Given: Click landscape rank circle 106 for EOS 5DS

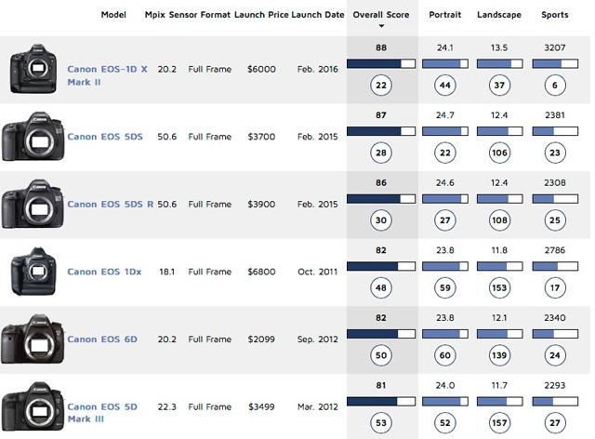Looking at the screenshot, I should (499, 153).
